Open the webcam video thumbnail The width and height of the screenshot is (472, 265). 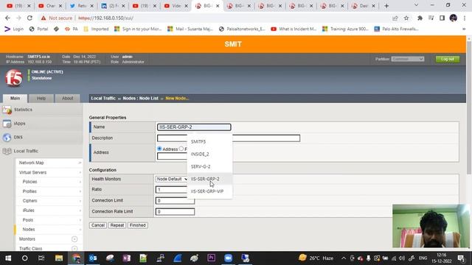431,226
